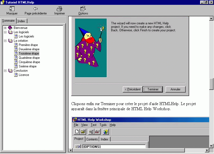Viewport: 214px width, 154px height.
Task: Open the Première étape topic
Action: click(28, 45)
